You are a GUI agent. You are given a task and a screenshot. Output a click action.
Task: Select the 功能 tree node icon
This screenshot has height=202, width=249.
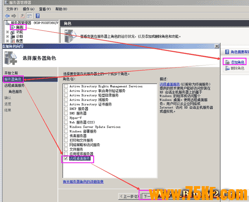pyautogui.click(x=12, y=32)
